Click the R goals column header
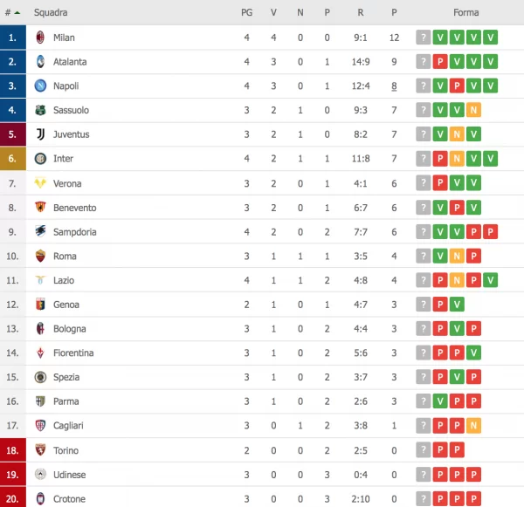Screen dimensions: 524x507 tap(361, 13)
